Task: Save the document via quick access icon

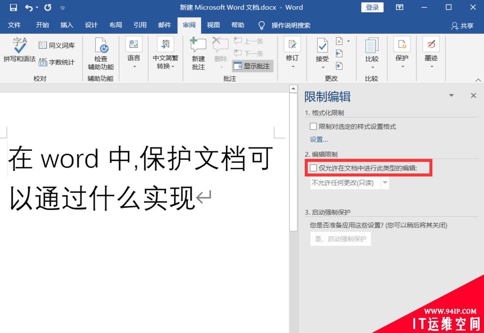Action: tap(13, 7)
